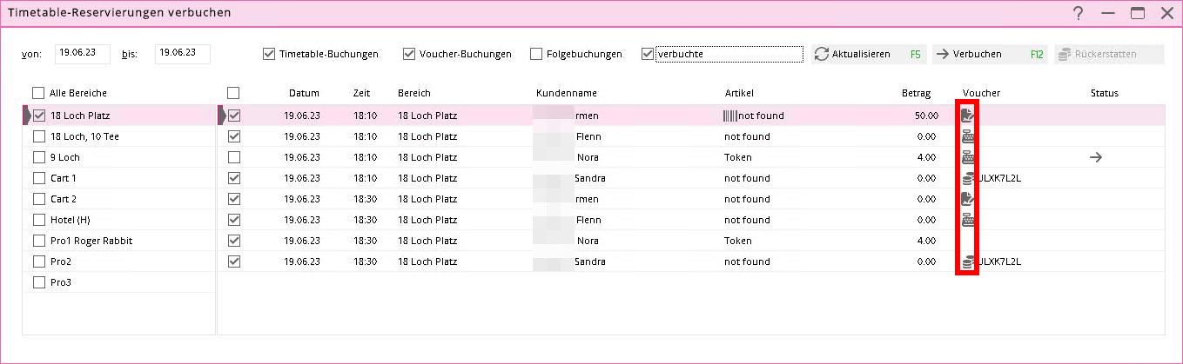1183x364 pixels.
Task: Sort by the Kundenname column header
Action: click(x=567, y=93)
